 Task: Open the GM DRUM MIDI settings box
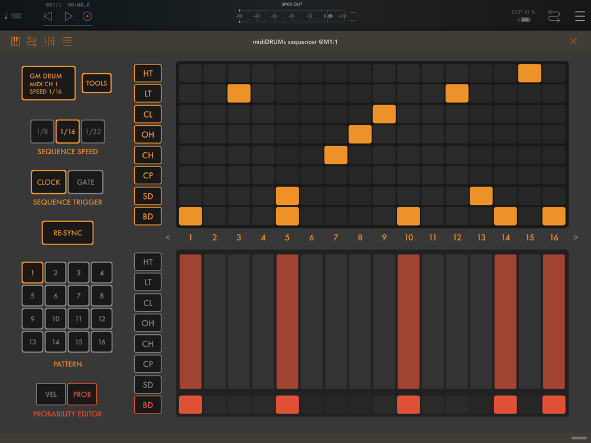48,83
